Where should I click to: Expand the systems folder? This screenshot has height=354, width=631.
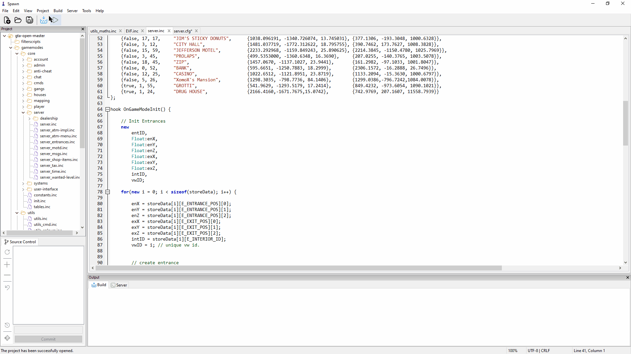(x=23, y=184)
